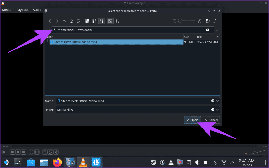Reload the current folder listing
Viewport: 269px width, 168px height.
(x=78, y=21)
